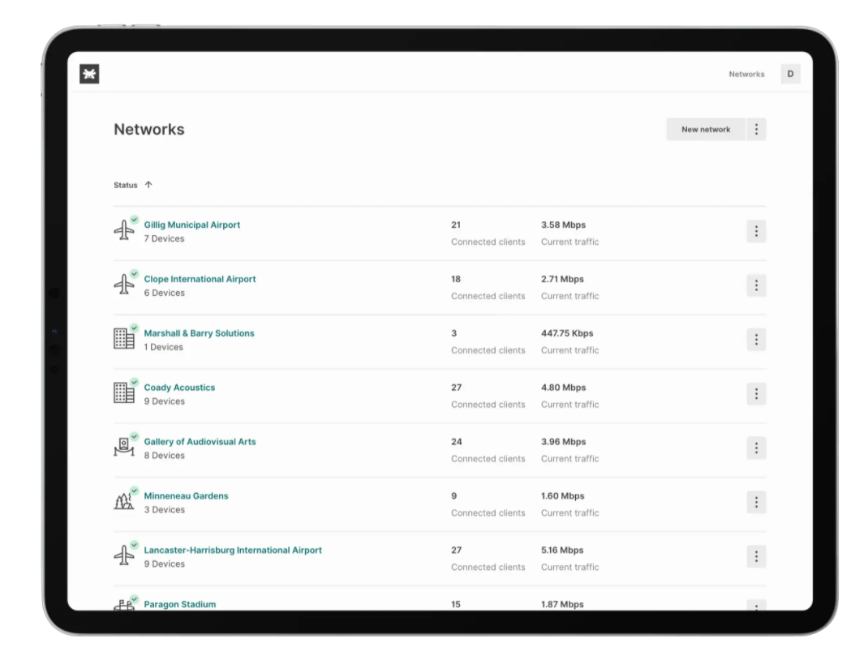
Task: Click the 3.96 Mbps traffic value
Action: click(563, 442)
